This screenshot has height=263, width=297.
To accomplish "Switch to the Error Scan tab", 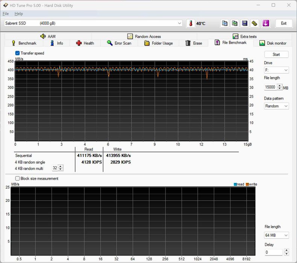I will (x=119, y=43).
